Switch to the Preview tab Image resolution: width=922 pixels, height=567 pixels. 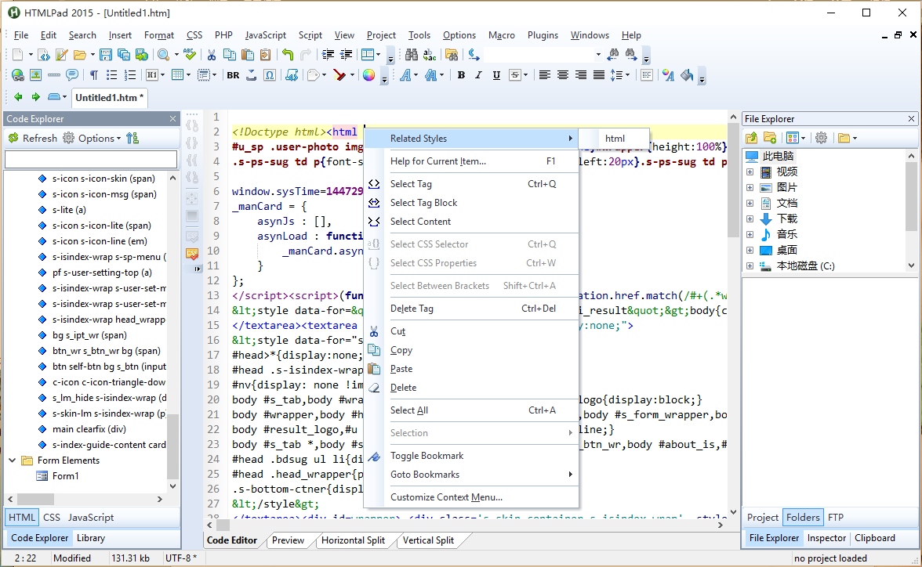[288, 540]
